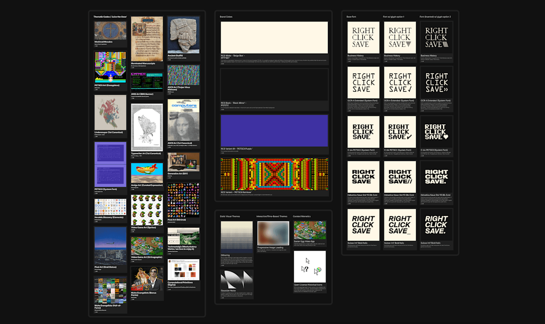Select the ASCII Art (Trojan Virus Malware) image
Image resolution: width=545 pixels, height=324 pixels.
183,76
